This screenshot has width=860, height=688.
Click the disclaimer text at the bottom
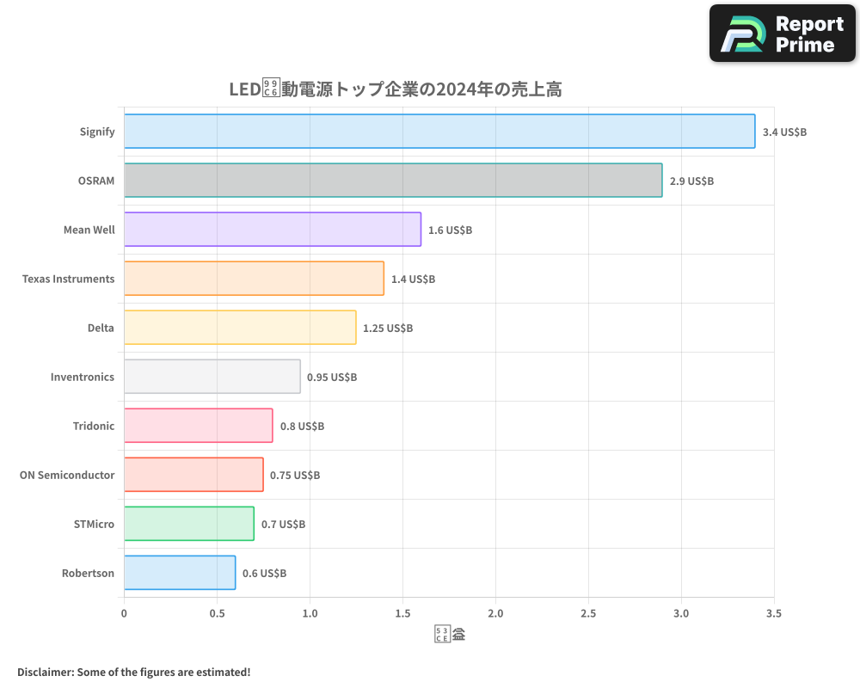pyautogui.click(x=133, y=672)
